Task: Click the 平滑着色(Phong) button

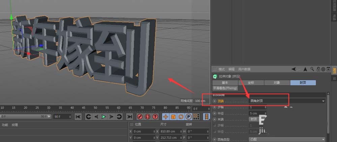Action: click(225, 88)
